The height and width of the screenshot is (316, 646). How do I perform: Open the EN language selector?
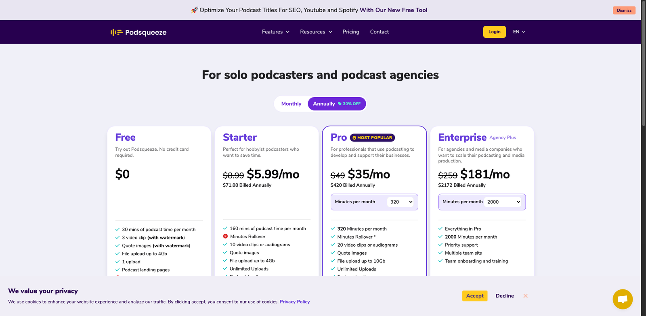point(519,32)
